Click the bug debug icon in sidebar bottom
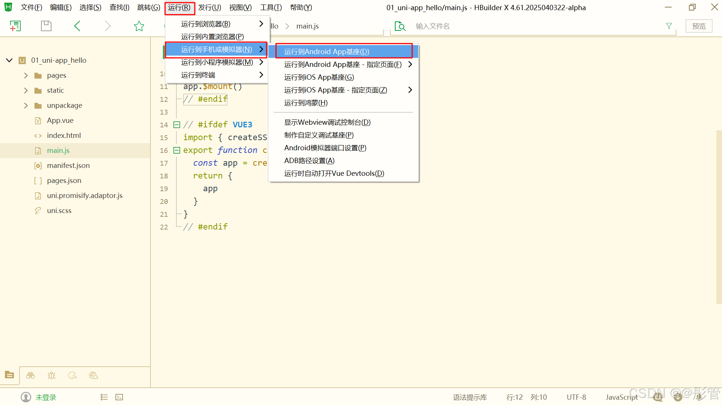722x405 pixels. point(52,375)
